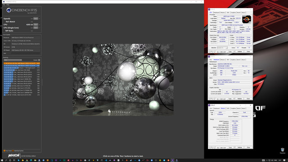Open the Socket Selection dropdown in CPU-Z
The height and width of the screenshot is (162, 288).
222,48
